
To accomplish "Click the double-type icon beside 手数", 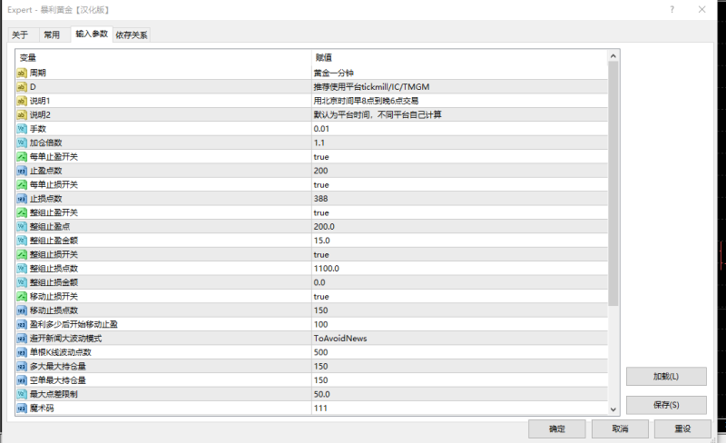I will pyautogui.click(x=22, y=129).
